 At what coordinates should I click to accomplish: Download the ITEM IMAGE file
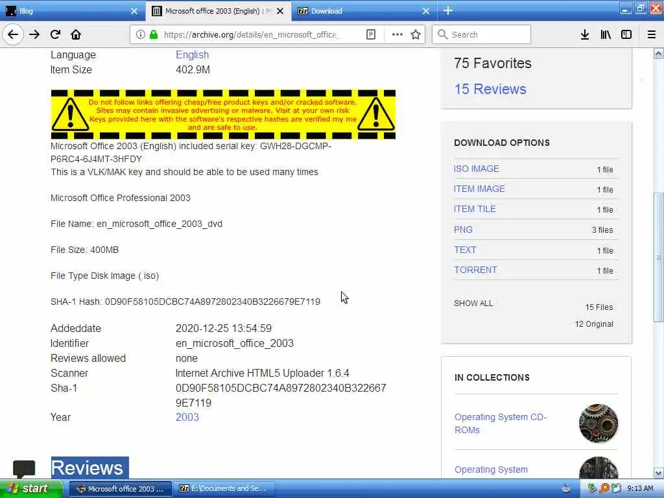(x=479, y=189)
